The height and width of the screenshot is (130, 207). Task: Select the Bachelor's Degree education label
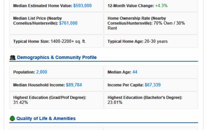tap(145, 98)
